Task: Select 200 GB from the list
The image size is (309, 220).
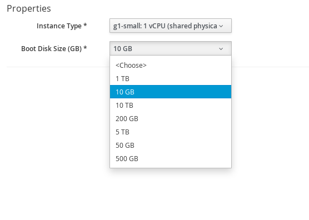Action: [171, 118]
